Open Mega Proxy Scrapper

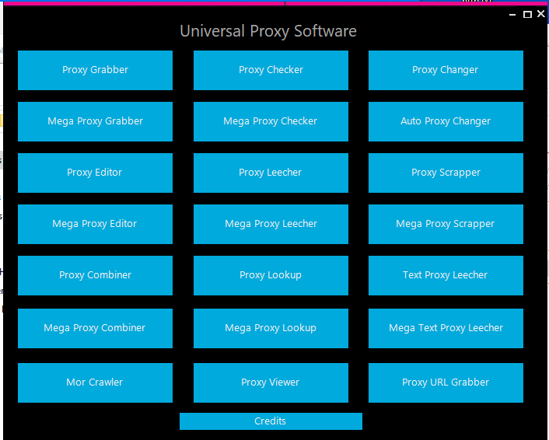(x=446, y=224)
